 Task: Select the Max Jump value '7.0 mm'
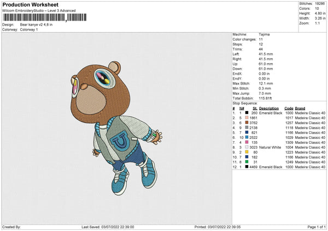(265, 93)
